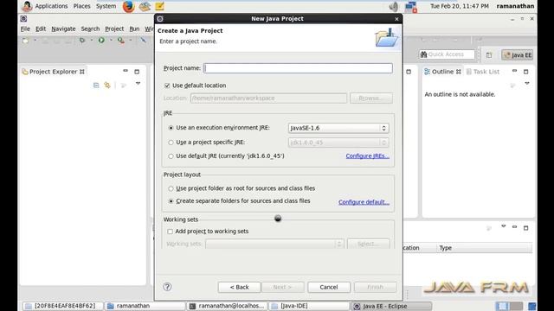
Task: Click the dialog help question-mark icon
Action: click(167, 287)
